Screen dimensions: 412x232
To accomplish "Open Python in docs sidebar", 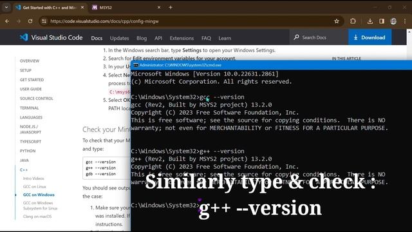I will (x=28, y=151).
